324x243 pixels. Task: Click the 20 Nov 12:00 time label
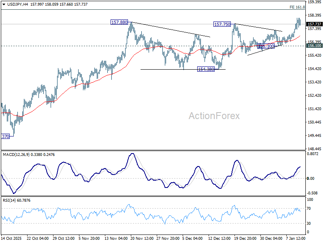pos(142,238)
